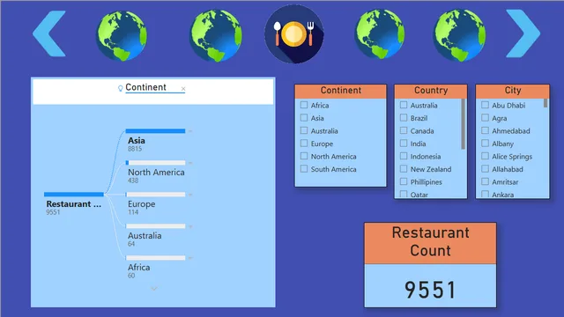Expand the Africa tree node arrow
The height and width of the screenshot is (317, 564).
190,258
